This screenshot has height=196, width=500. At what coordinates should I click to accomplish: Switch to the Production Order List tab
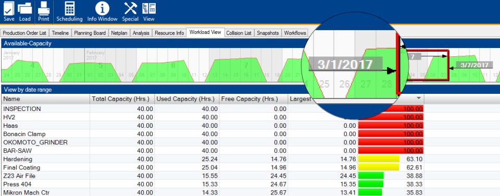[24, 33]
